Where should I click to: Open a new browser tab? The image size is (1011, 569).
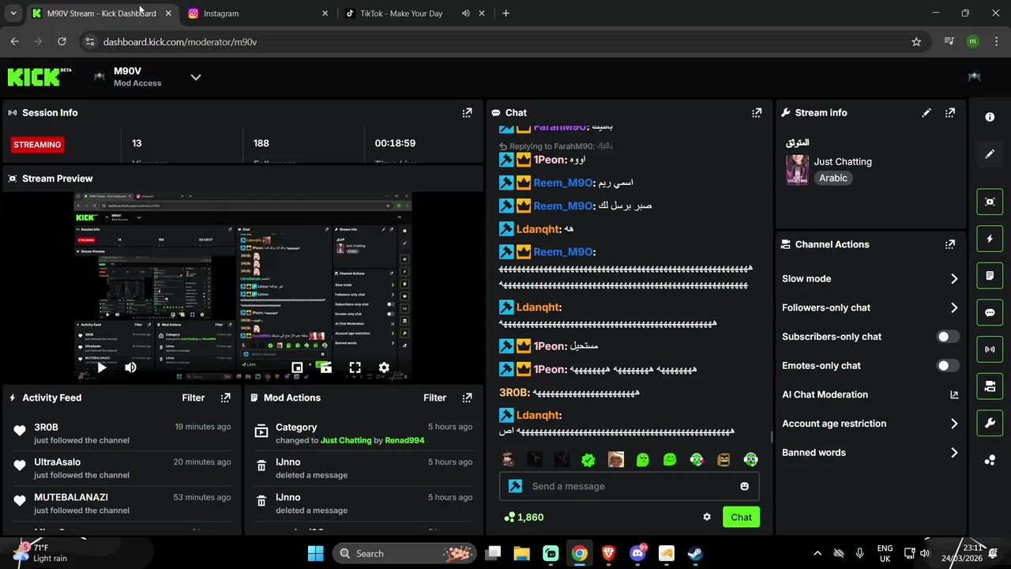point(505,13)
